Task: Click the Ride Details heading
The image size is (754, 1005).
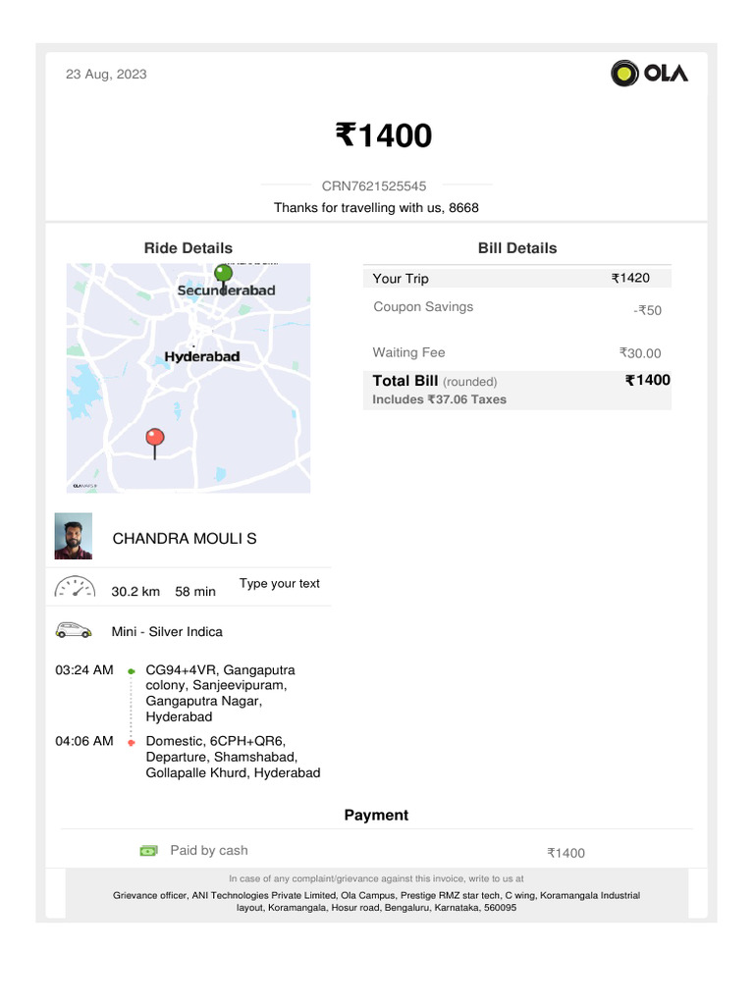Action: tap(188, 248)
